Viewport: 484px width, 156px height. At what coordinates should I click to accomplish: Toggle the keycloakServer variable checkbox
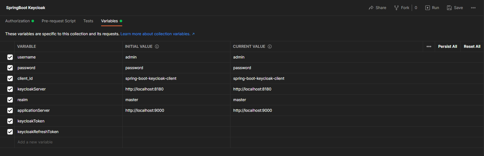point(10,89)
